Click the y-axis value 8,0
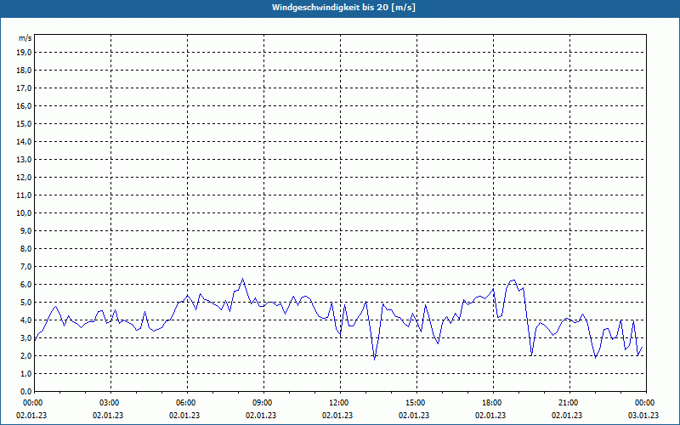 coord(25,248)
